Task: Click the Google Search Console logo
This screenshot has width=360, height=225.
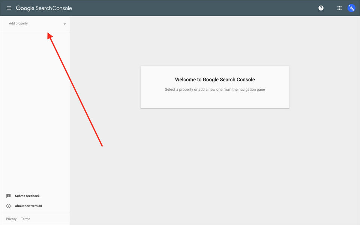Action: tap(44, 8)
